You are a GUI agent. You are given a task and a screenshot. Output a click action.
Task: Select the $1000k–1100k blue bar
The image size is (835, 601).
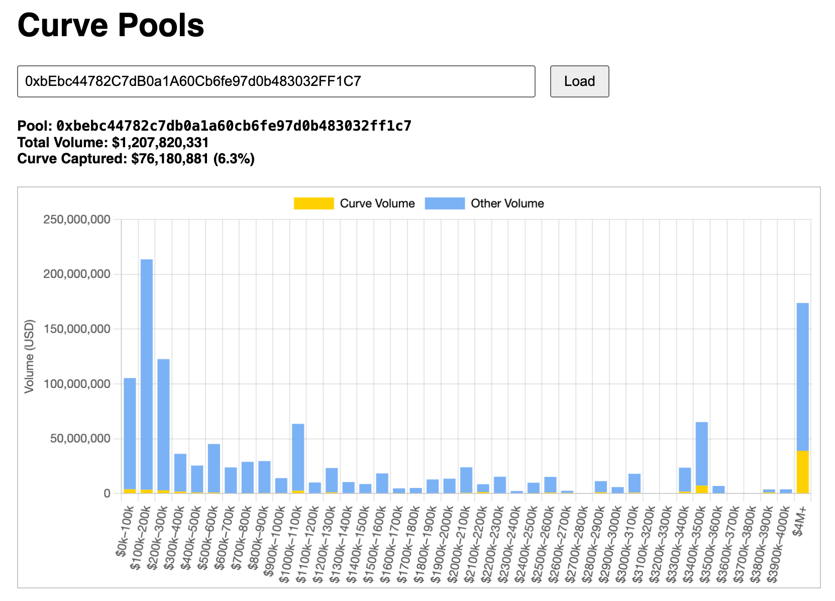point(298,456)
